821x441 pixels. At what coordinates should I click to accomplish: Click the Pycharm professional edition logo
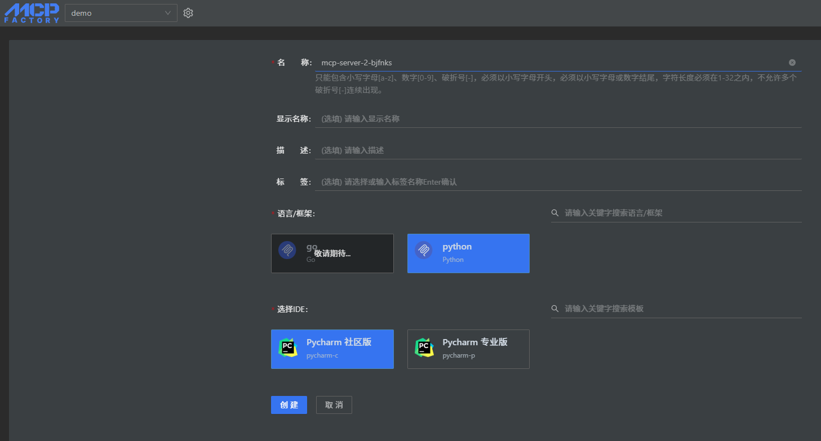[424, 348]
